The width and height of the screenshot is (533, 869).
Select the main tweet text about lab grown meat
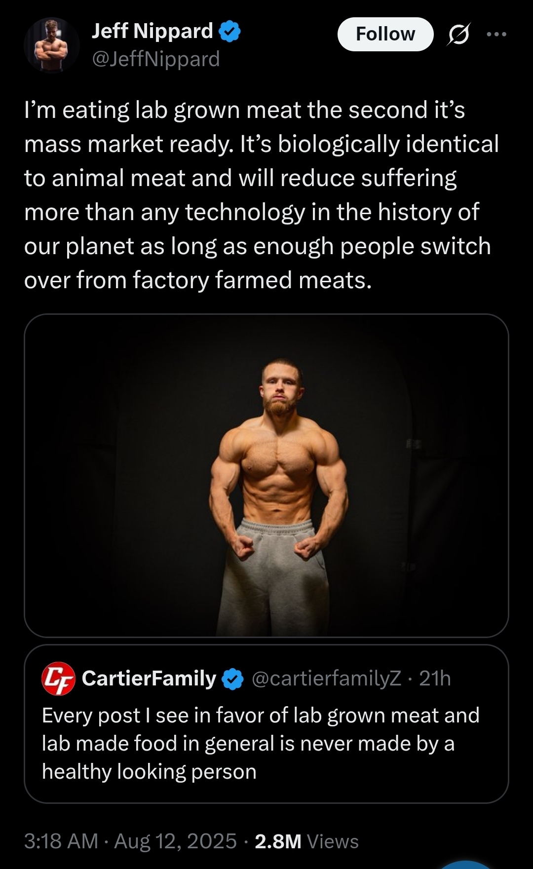[262, 195]
